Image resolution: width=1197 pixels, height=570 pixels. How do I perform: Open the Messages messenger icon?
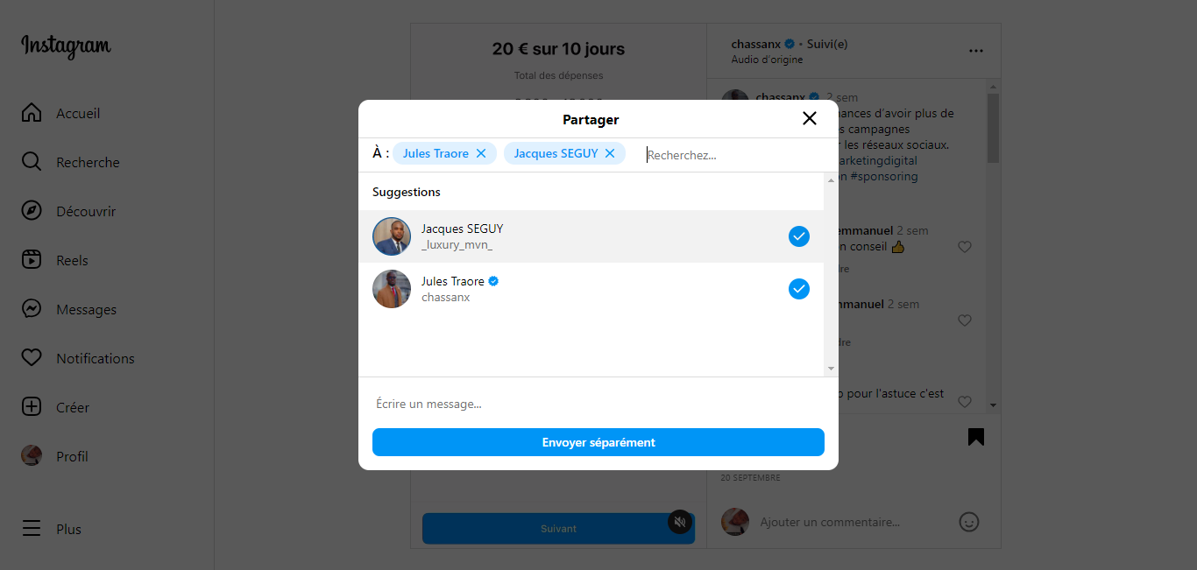click(32, 309)
